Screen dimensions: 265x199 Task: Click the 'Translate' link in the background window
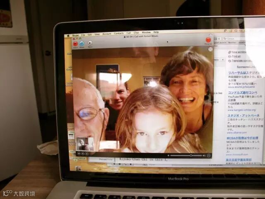[241, 61]
